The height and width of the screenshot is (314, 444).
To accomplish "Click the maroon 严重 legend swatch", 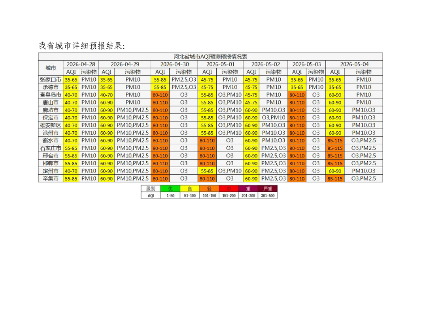I will tap(268, 189).
